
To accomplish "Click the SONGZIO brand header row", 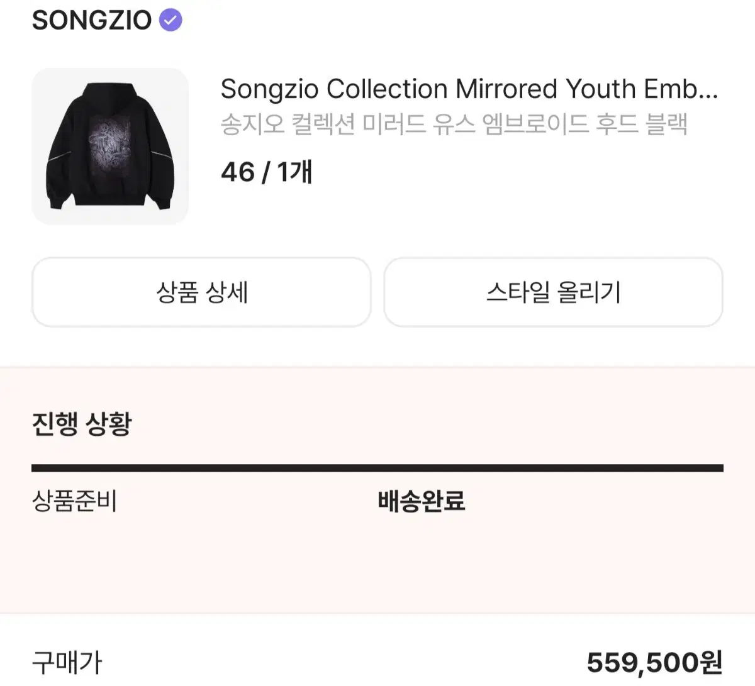I will point(107,19).
